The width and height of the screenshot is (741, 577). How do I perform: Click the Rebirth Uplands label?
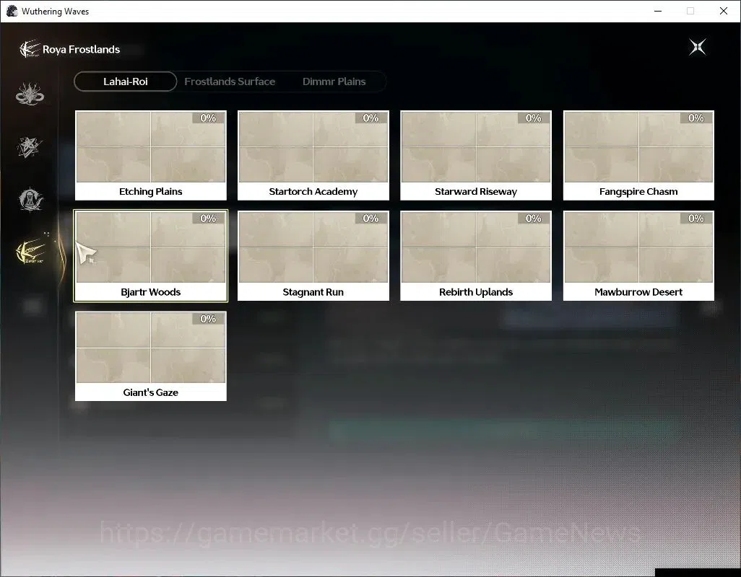pos(476,292)
